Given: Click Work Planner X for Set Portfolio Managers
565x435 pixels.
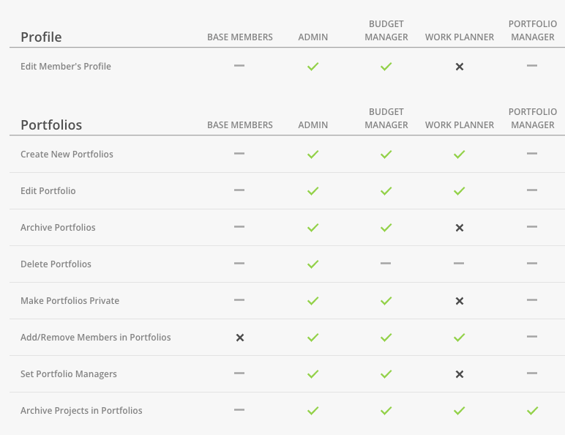Looking at the screenshot, I should (460, 374).
